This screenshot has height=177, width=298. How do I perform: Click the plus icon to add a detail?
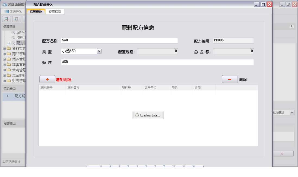point(47,79)
